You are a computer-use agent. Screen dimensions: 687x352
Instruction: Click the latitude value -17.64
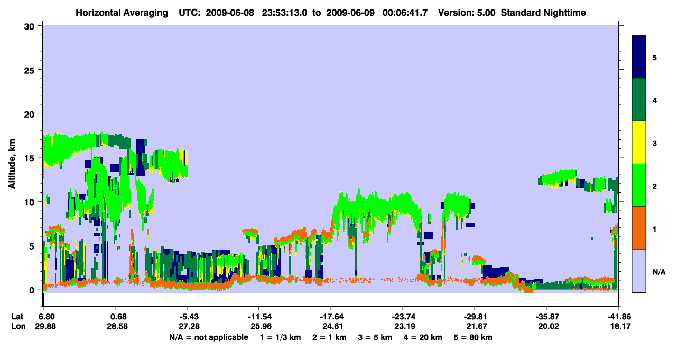331,317
